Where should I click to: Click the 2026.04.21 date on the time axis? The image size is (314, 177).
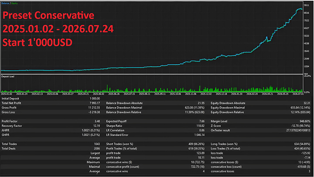[267, 94]
